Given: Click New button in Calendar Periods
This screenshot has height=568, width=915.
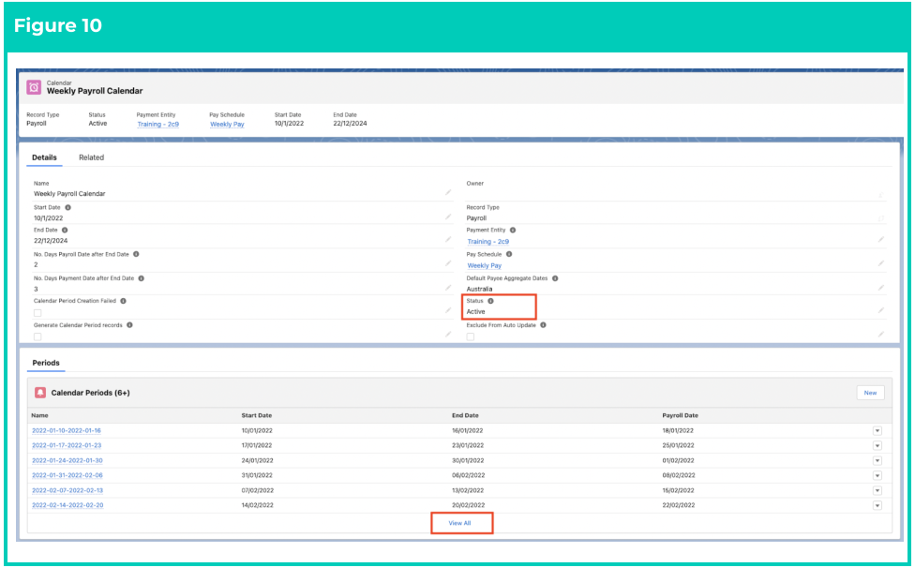Looking at the screenshot, I should pos(870,393).
